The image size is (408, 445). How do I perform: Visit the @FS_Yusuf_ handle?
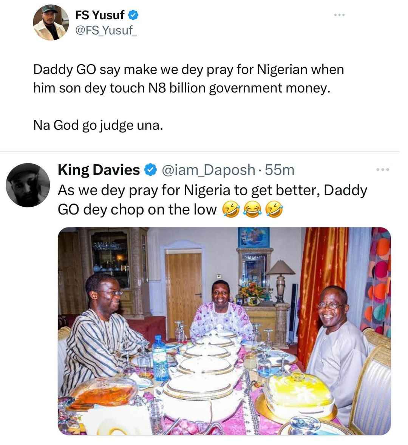106,30
